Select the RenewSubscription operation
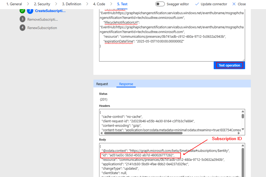 click(x=42, y=28)
